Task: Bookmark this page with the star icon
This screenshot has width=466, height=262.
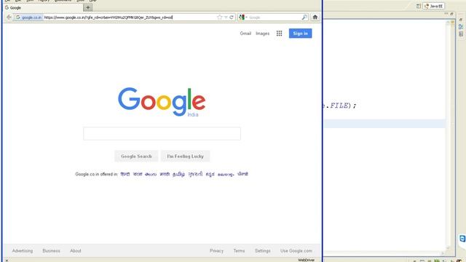Action: [220, 17]
